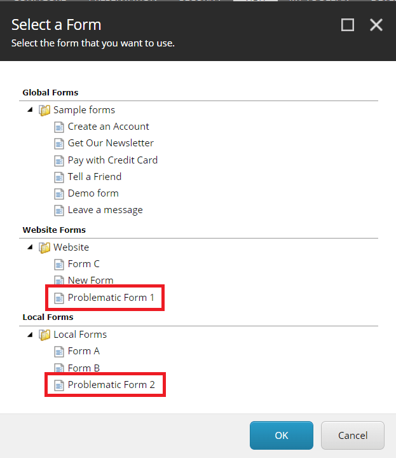Select the New Form item

90,281
